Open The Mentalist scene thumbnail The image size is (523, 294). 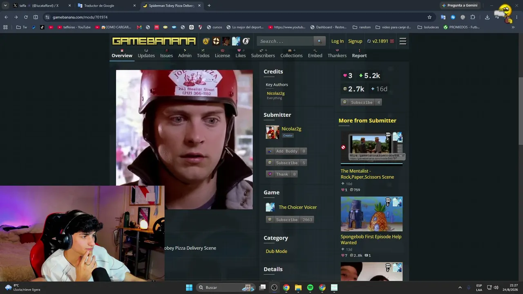click(x=371, y=147)
